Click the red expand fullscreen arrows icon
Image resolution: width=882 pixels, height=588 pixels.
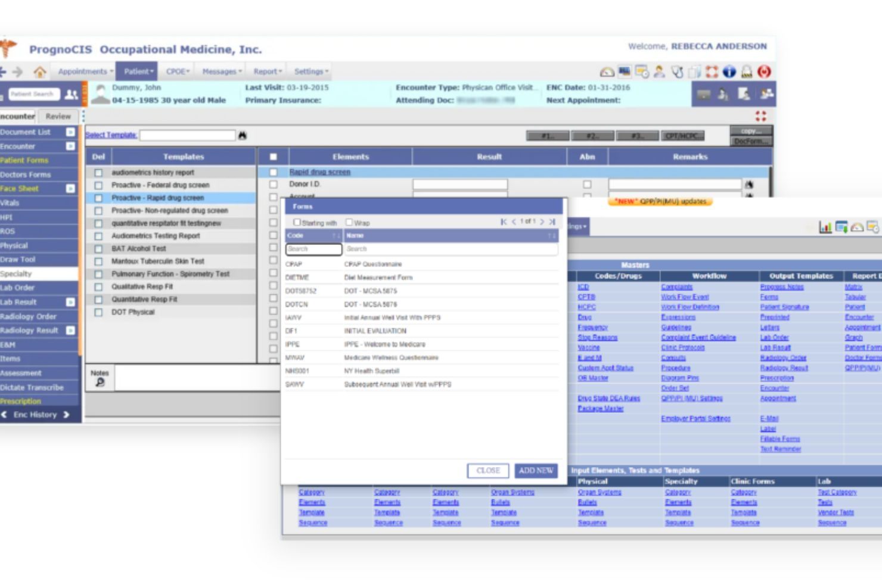tap(761, 116)
